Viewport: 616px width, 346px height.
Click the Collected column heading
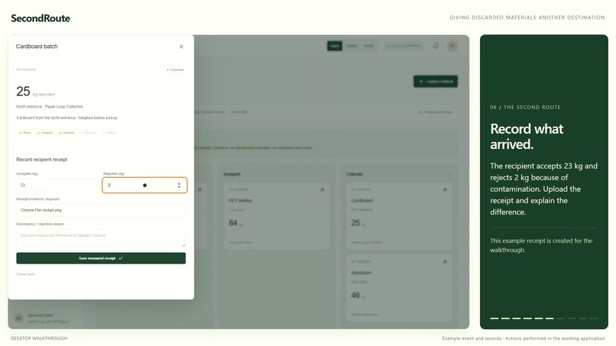[x=355, y=174]
